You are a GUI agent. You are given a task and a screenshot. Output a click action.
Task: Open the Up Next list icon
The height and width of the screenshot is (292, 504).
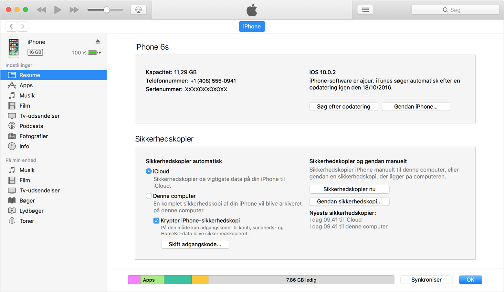[x=365, y=10]
